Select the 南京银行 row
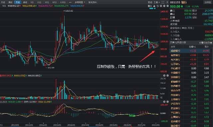This screenshot has height=127, width=213. click(190, 55)
